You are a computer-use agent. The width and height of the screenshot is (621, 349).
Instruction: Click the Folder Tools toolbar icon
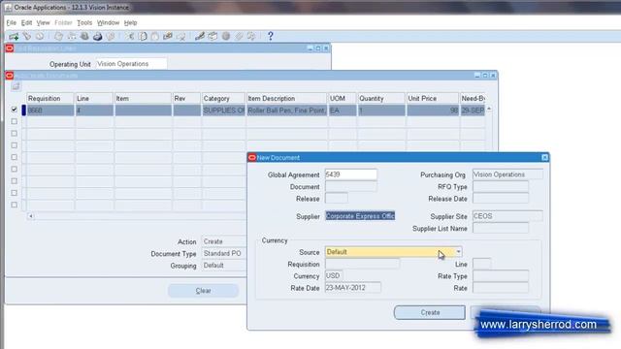pos(251,37)
